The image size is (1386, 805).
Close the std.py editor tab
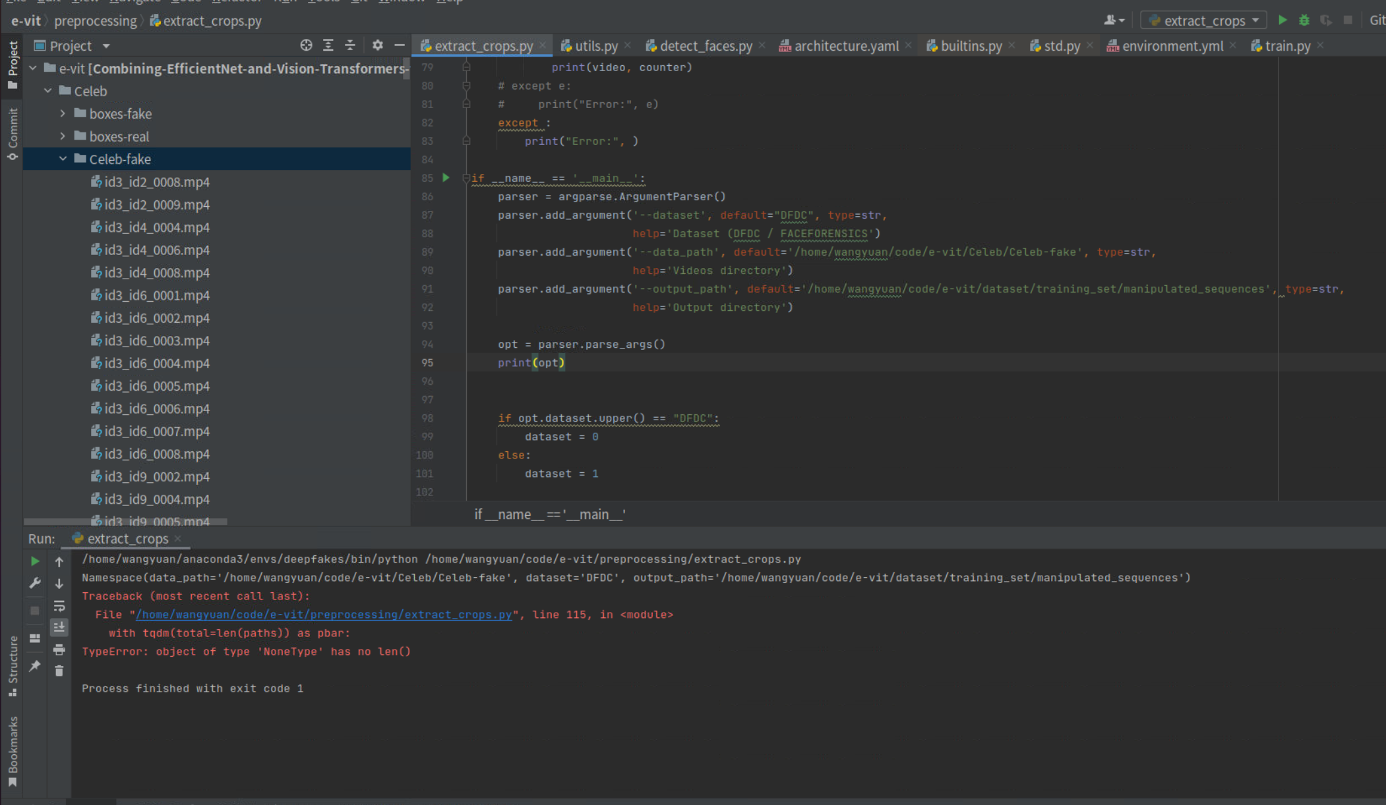[x=1090, y=45]
